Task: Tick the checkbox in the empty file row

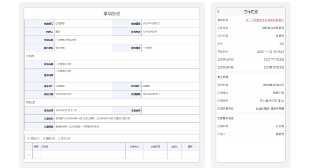Action: click(29, 155)
